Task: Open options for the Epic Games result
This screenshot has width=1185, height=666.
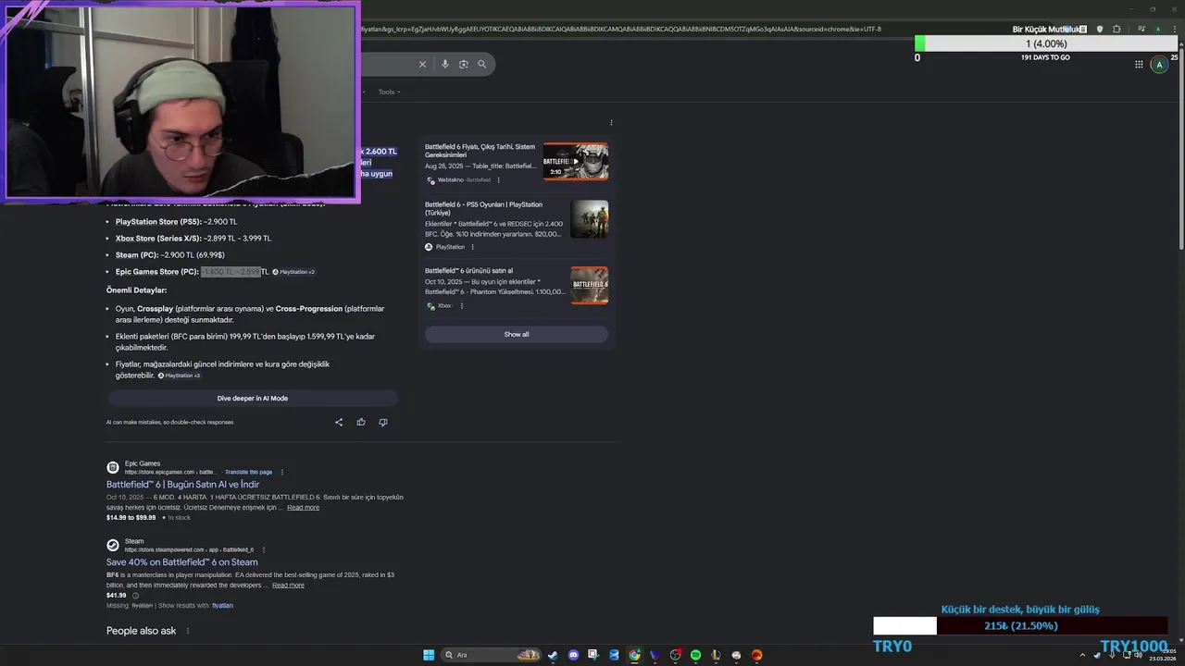Action: pyautogui.click(x=282, y=472)
